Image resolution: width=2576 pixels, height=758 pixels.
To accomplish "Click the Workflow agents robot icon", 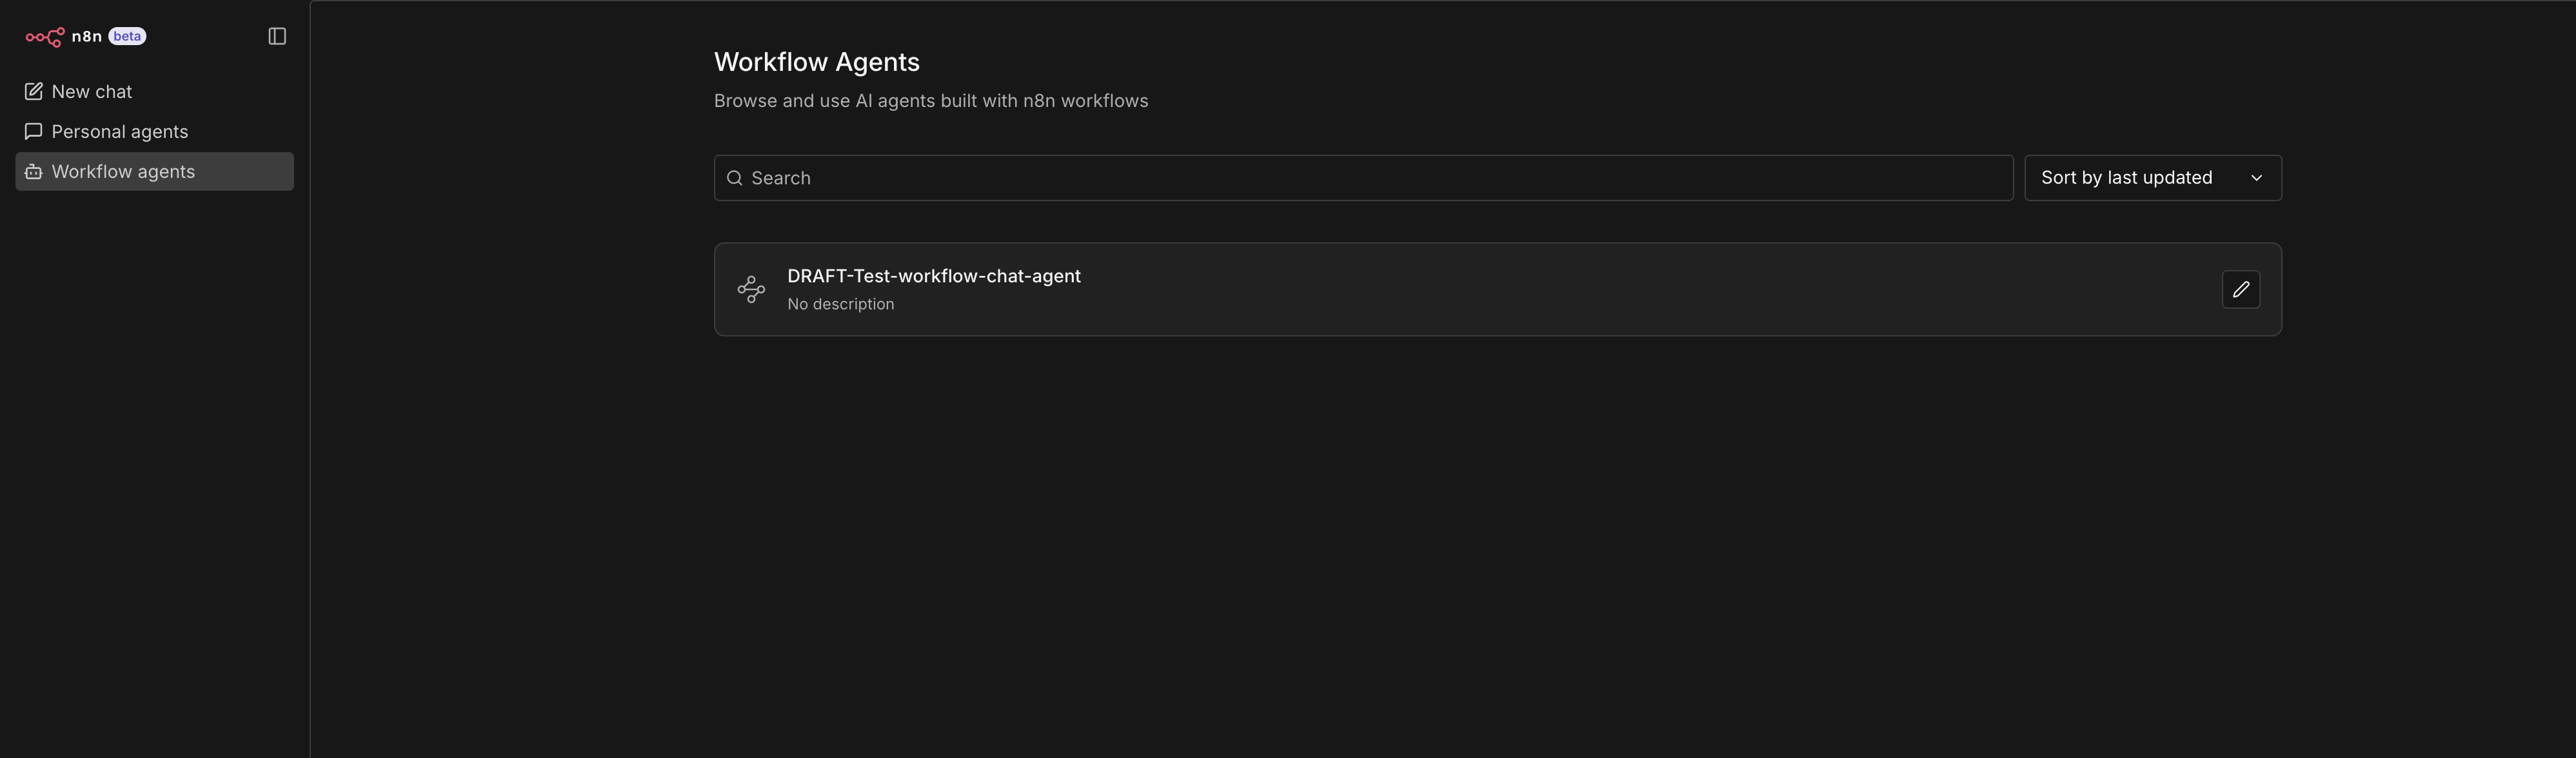I will (33, 172).
